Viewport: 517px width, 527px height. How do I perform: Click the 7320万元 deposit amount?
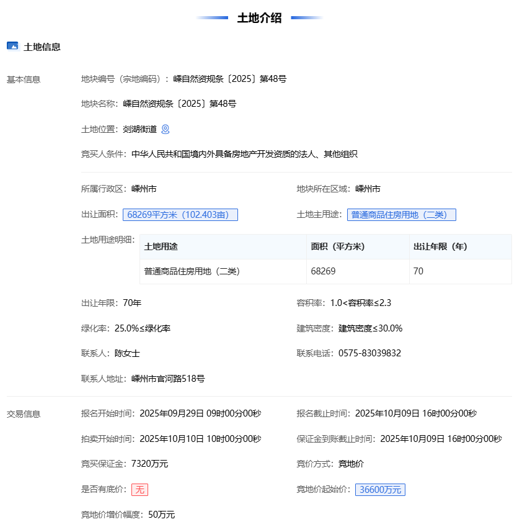tap(149, 464)
